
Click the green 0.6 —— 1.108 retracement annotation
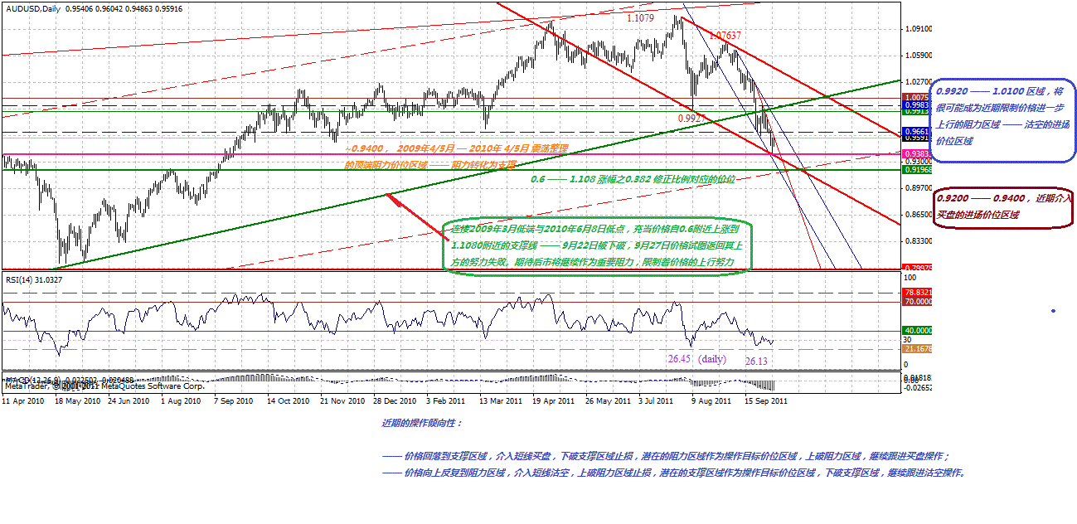click(x=632, y=178)
